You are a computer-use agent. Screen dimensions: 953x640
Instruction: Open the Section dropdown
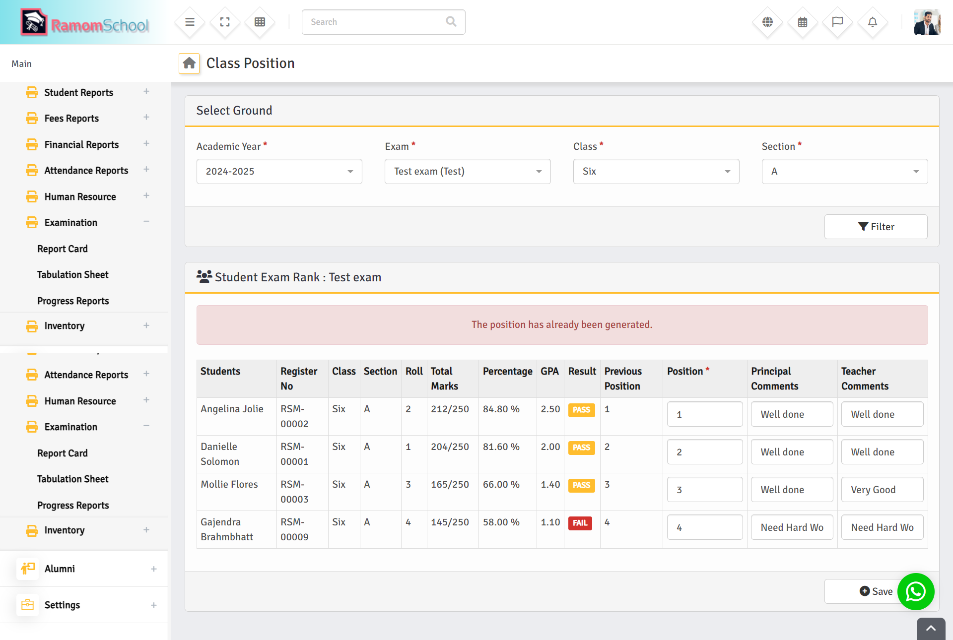(845, 171)
